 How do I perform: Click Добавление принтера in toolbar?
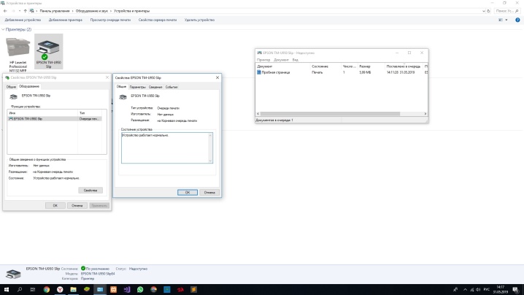pyautogui.click(x=66, y=20)
